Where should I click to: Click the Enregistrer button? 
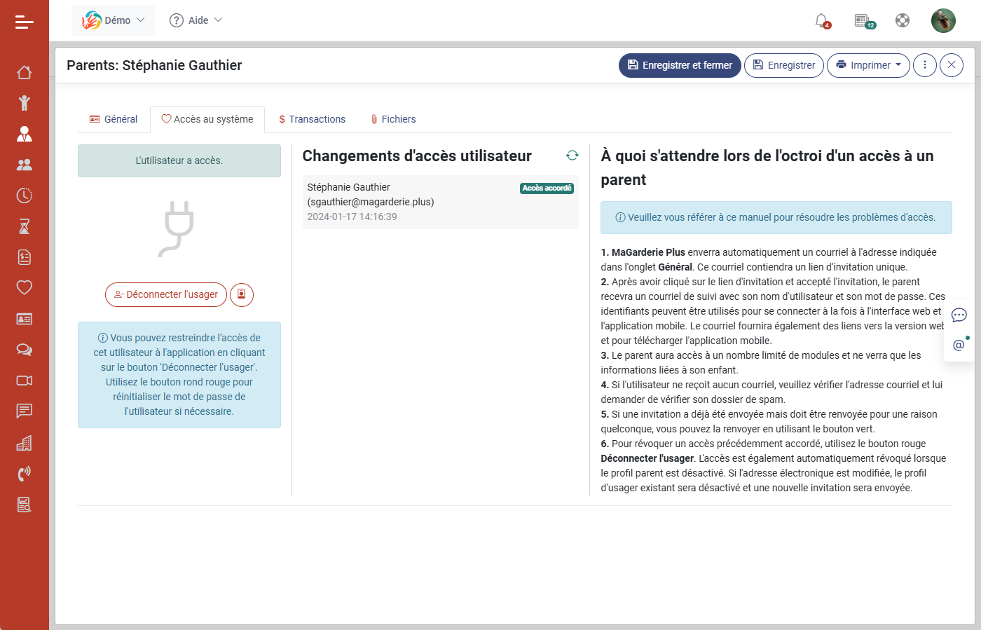pyautogui.click(x=784, y=65)
